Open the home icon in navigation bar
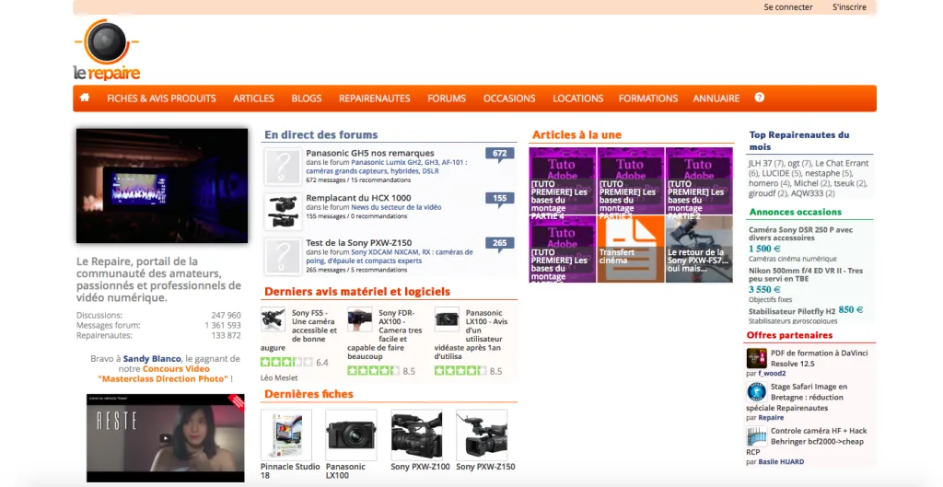The height and width of the screenshot is (487, 943). click(85, 98)
